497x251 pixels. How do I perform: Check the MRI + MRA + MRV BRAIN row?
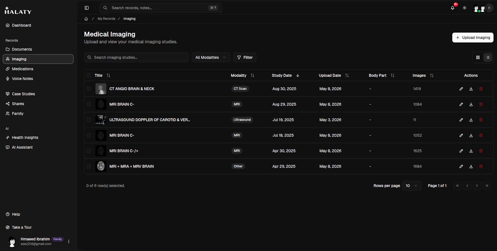coord(89,166)
